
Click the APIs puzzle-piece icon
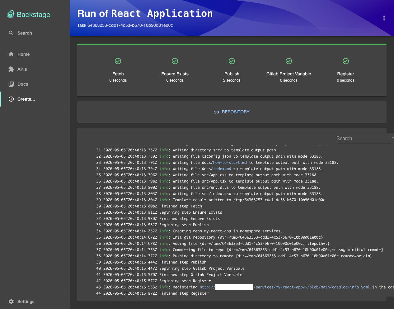pos(11,69)
